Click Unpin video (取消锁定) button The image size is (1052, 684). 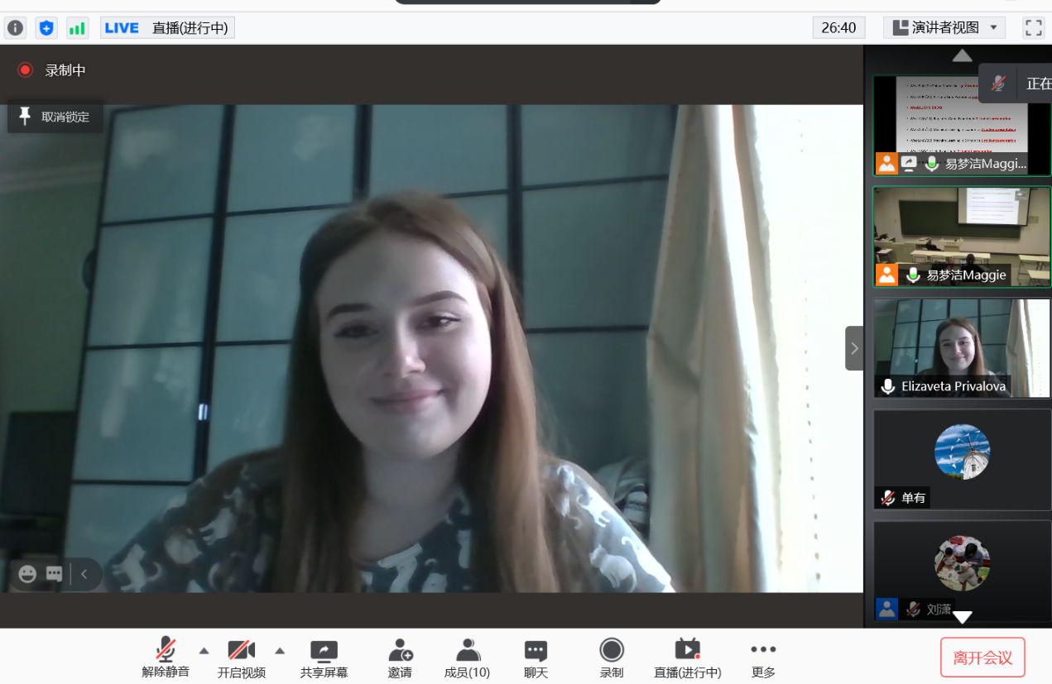[55, 117]
